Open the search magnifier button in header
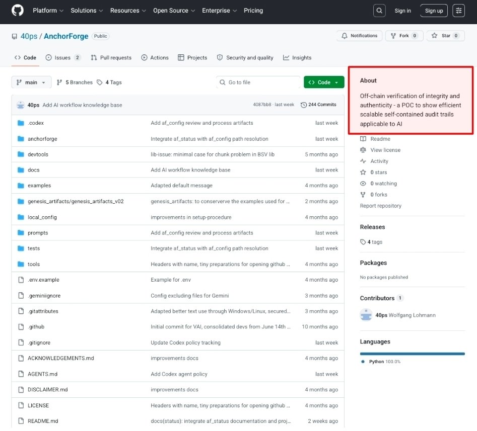Viewport: 477px width, 431px height. [379, 11]
